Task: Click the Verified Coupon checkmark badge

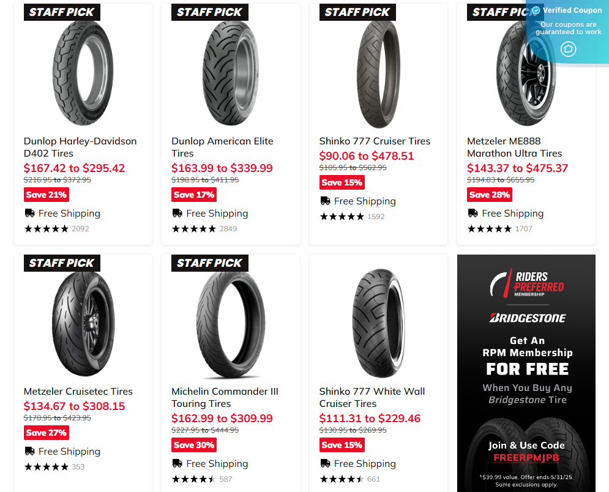Action: click(x=536, y=10)
